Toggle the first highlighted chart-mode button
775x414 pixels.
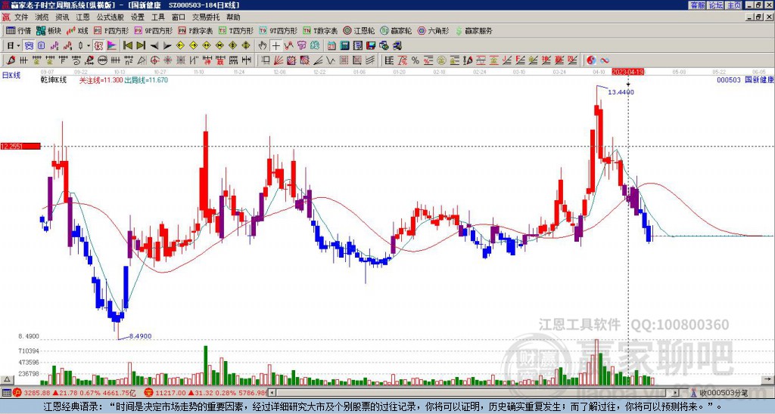30,45
